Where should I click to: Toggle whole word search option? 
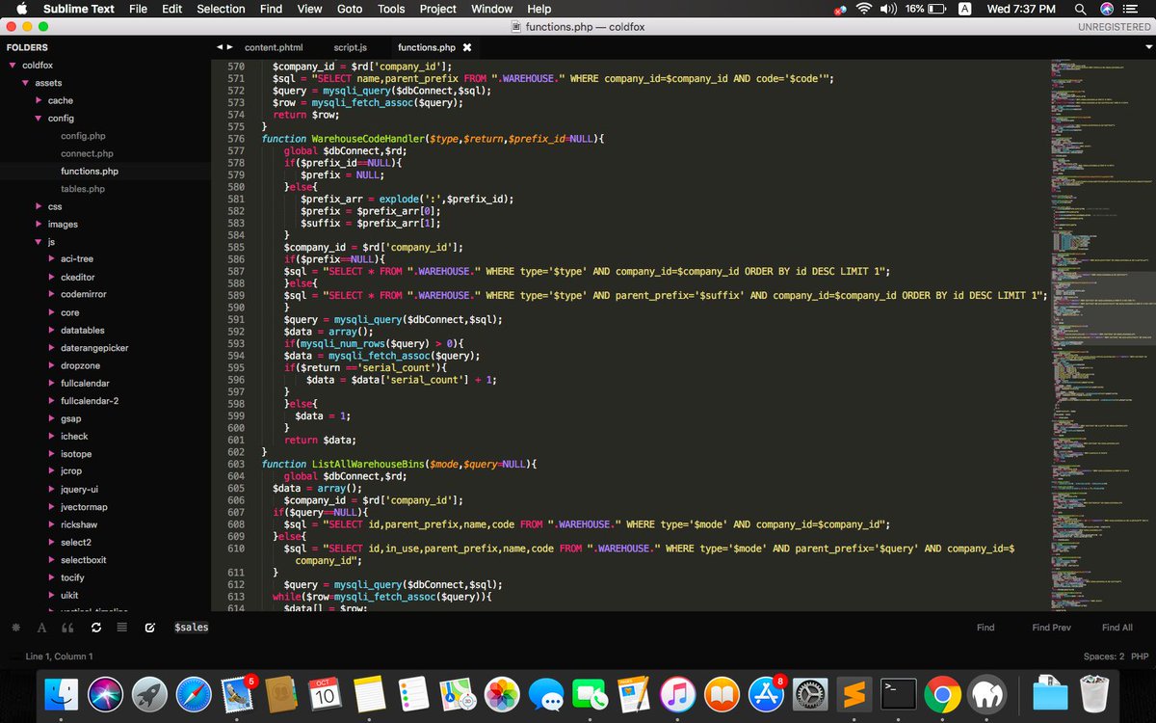click(x=67, y=628)
